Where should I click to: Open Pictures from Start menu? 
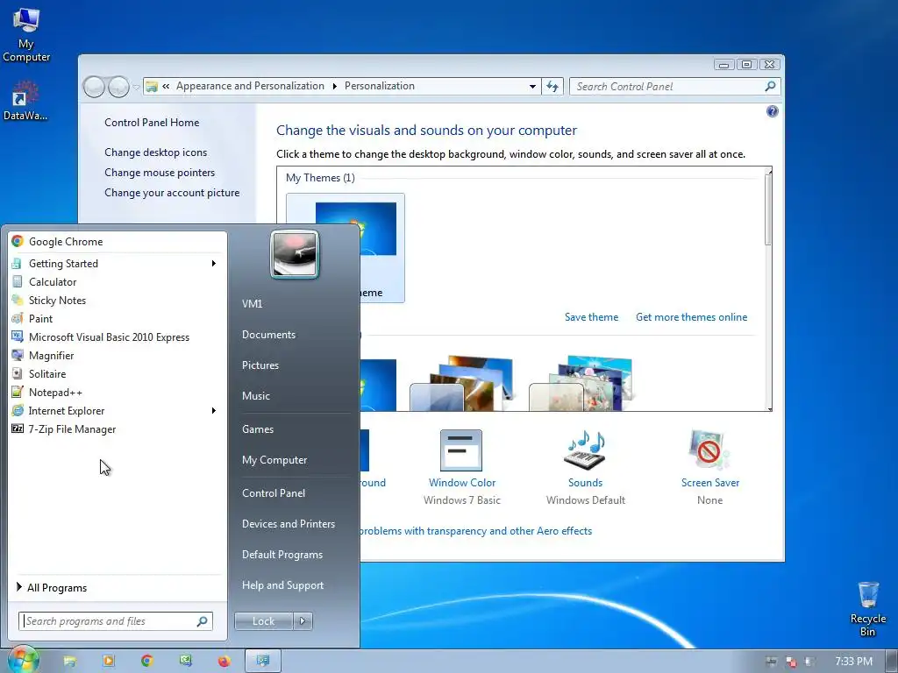[260, 365]
